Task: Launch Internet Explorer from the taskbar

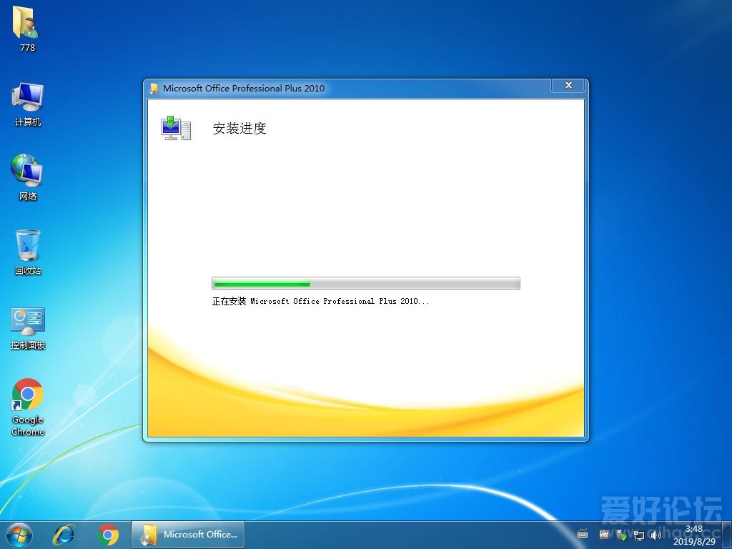Action: click(x=64, y=535)
